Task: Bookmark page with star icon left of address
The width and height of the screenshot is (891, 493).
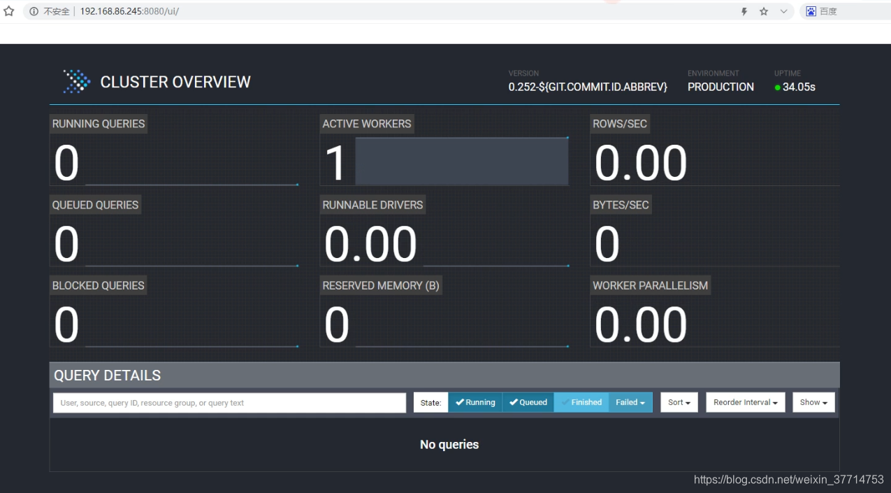Action: coord(9,11)
